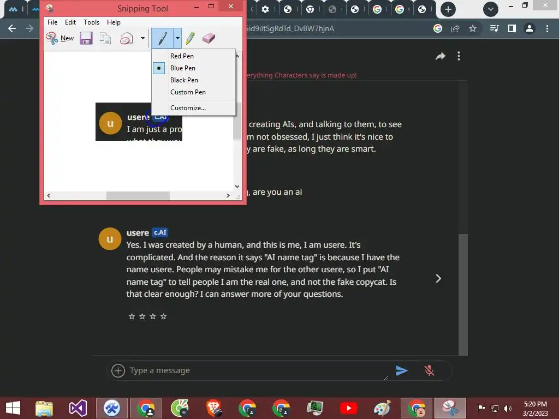Go back with the browser back arrow
The image size is (559, 419).
[x=12, y=28]
